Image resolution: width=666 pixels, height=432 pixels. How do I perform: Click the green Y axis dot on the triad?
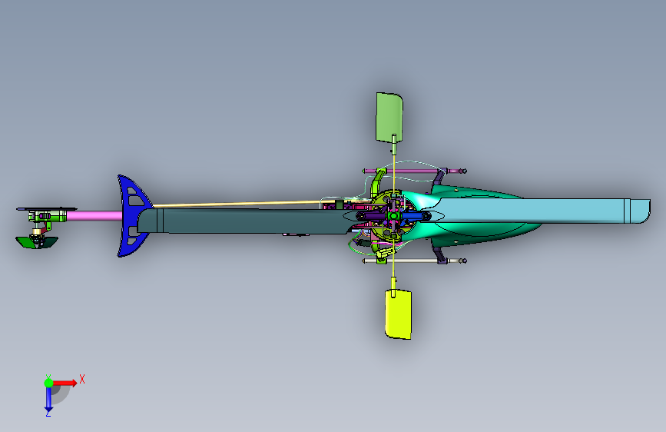pos(48,383)
